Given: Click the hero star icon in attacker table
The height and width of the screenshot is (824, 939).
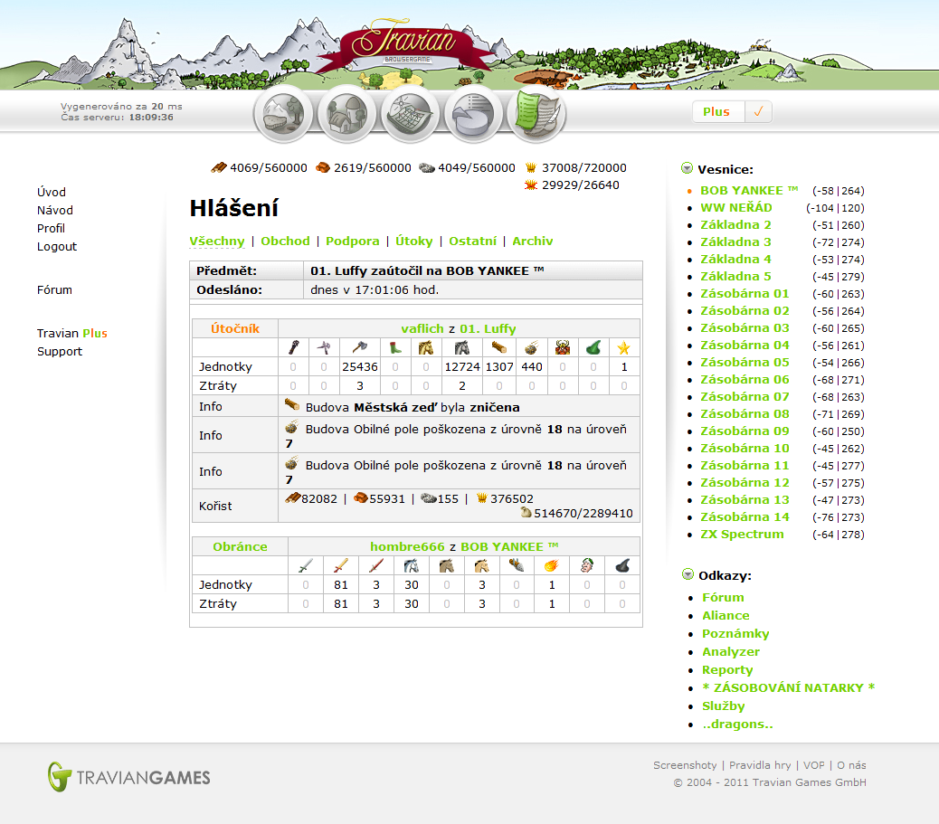Looking at the screenshot, I should click(x=624, y=347).
